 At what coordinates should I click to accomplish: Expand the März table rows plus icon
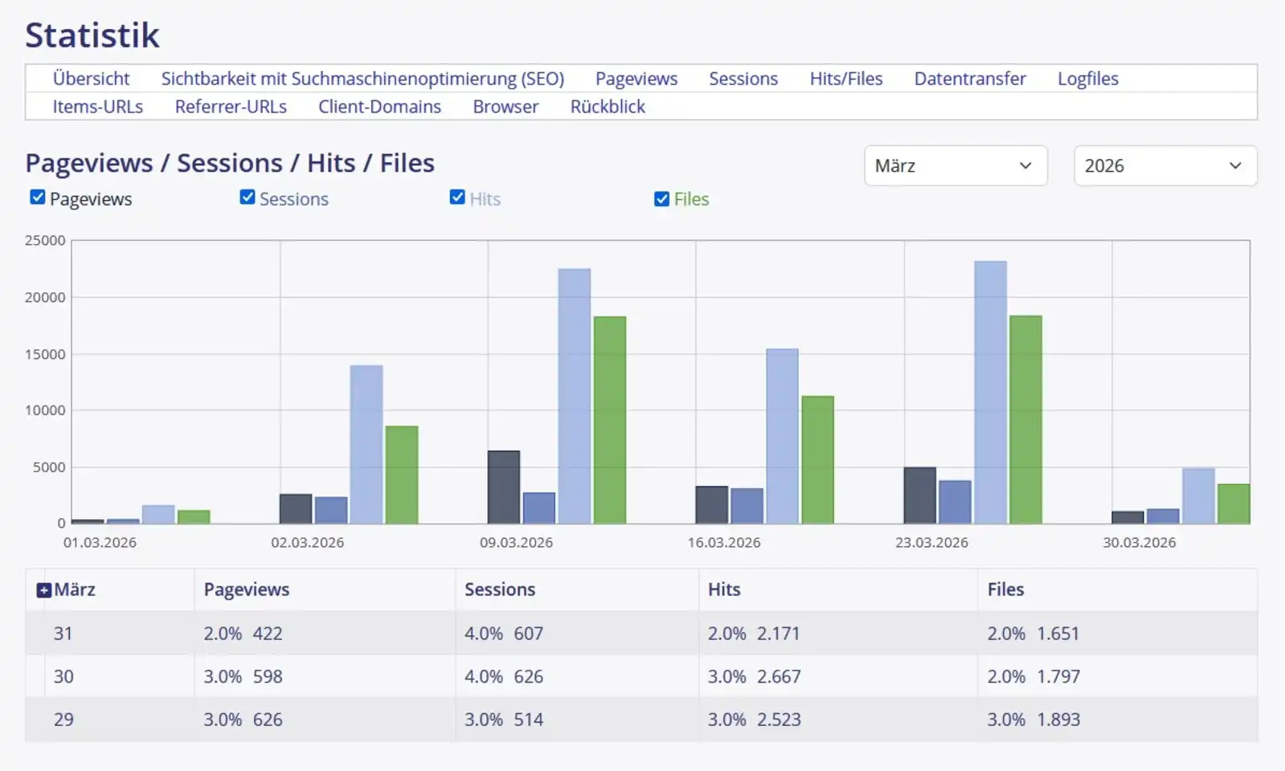click(x=44, y=591)
